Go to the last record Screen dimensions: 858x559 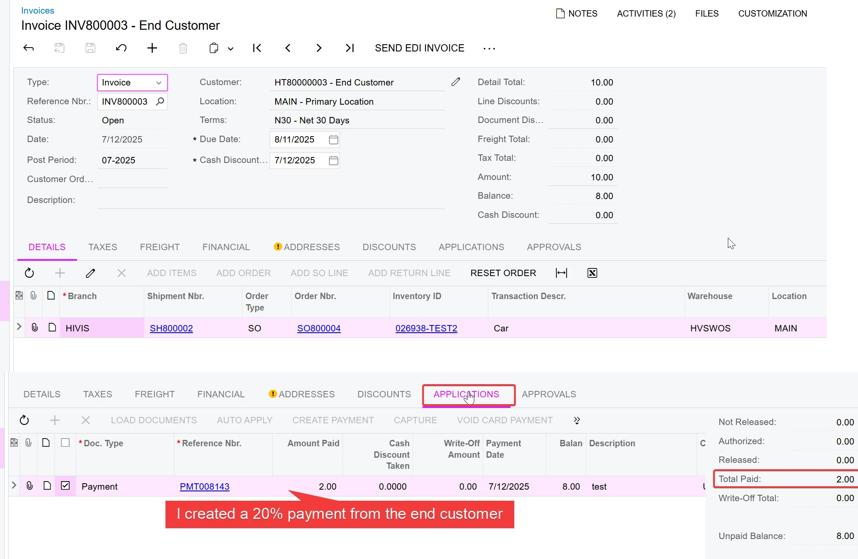tap(350, 48)
